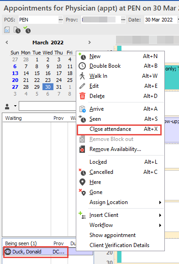Click the Edit pencil icon

click(82, 86)
